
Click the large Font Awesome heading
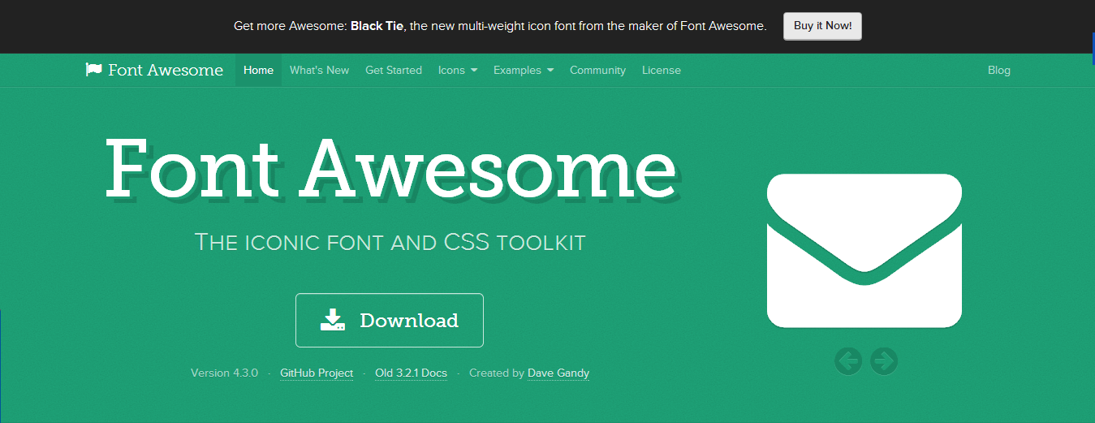tap(390, 169)
